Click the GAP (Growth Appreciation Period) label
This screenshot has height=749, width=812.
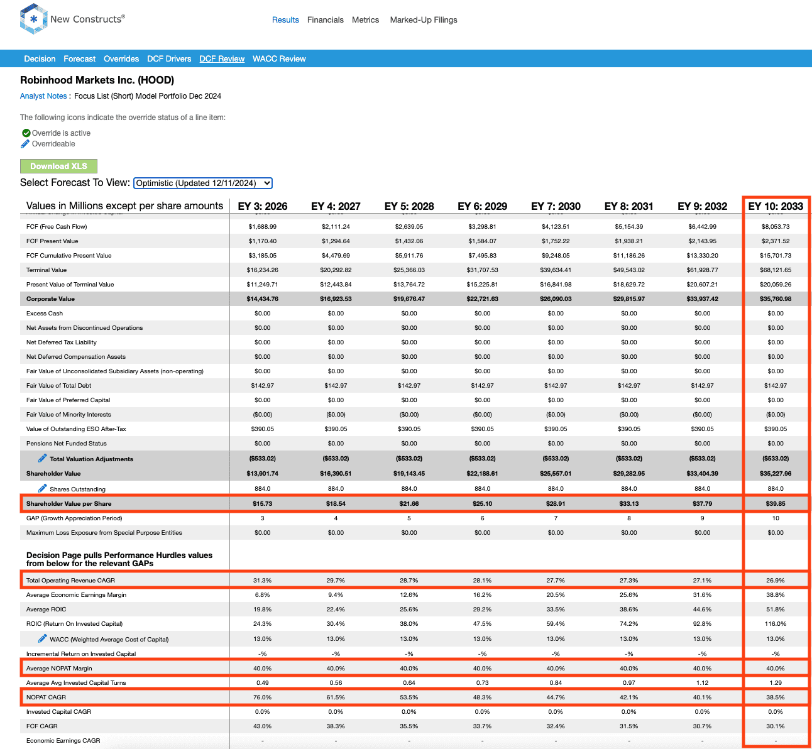[x=74, y=518]
